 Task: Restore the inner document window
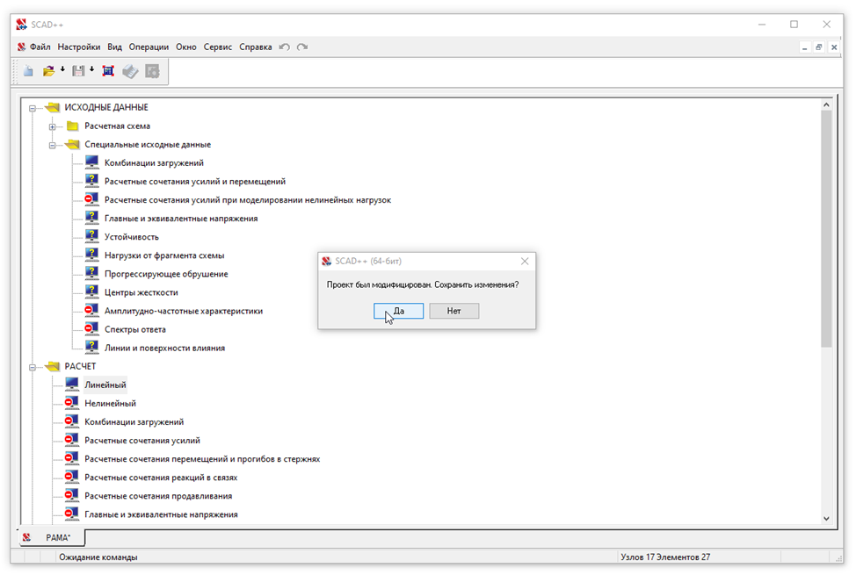click(x=819, y=47)
